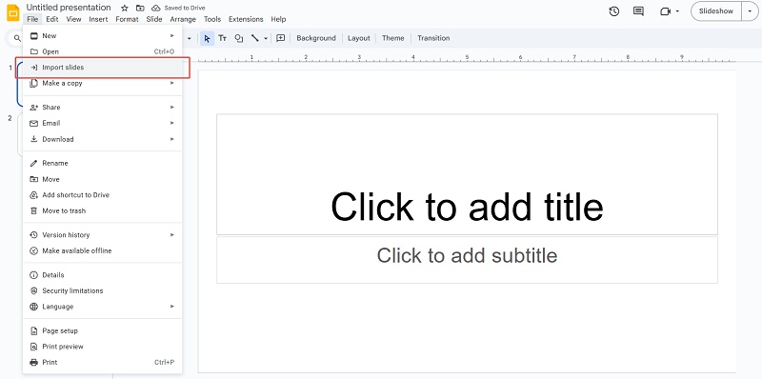Image resolution: width=762 pixels, height=379 pixels.
Task: Choose Rename in the File menu
Action: coord(102,163)
